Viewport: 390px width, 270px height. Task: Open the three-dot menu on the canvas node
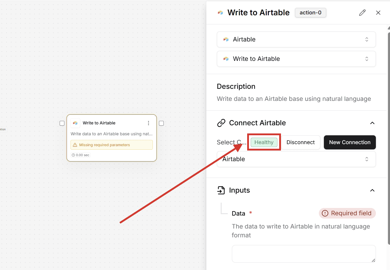click(148, 123)
